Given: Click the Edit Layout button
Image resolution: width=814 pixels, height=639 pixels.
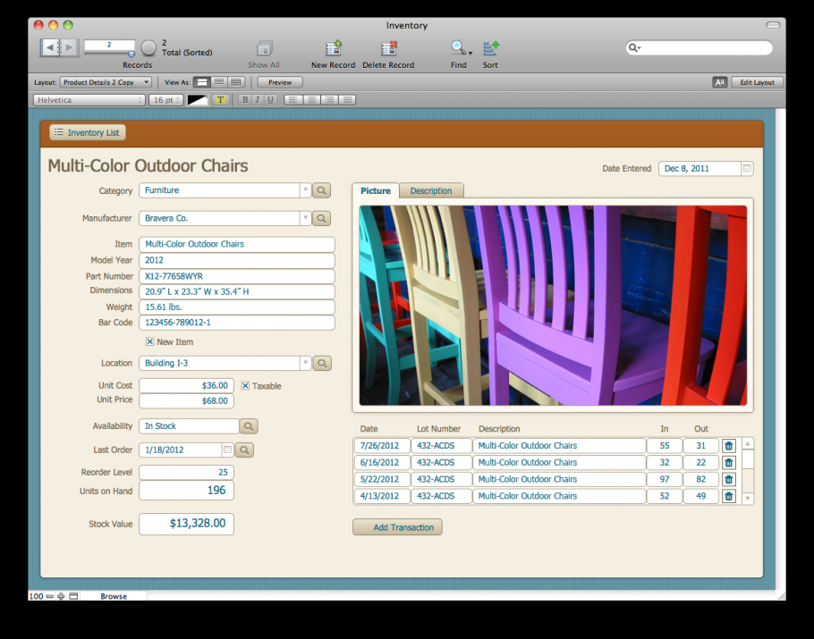Looking at the screenshot, I should pos(757,82).
